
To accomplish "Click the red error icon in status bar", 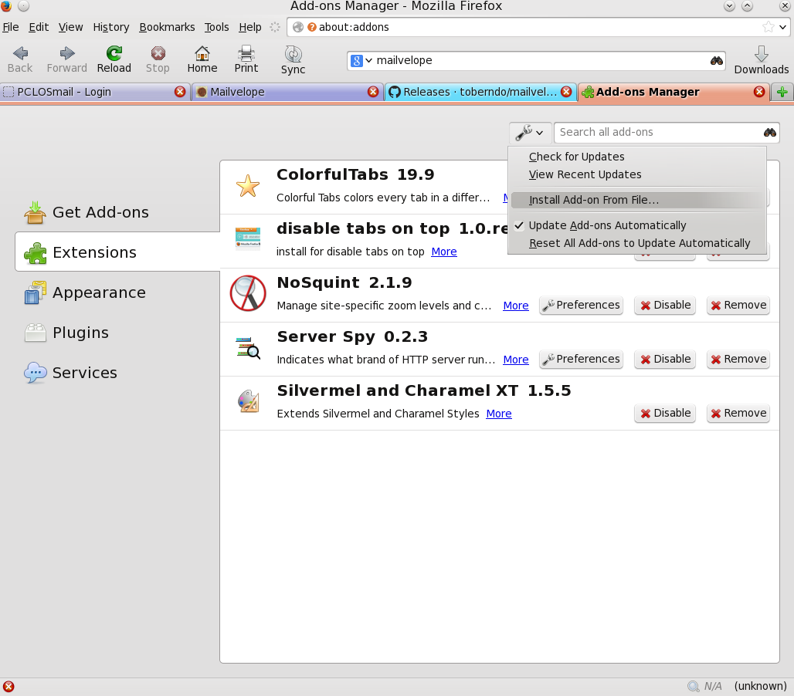I will (x=8, y=687).
